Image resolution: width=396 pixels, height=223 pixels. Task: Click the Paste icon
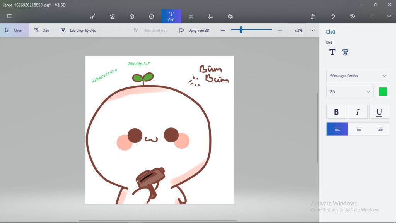coord(313,16)
